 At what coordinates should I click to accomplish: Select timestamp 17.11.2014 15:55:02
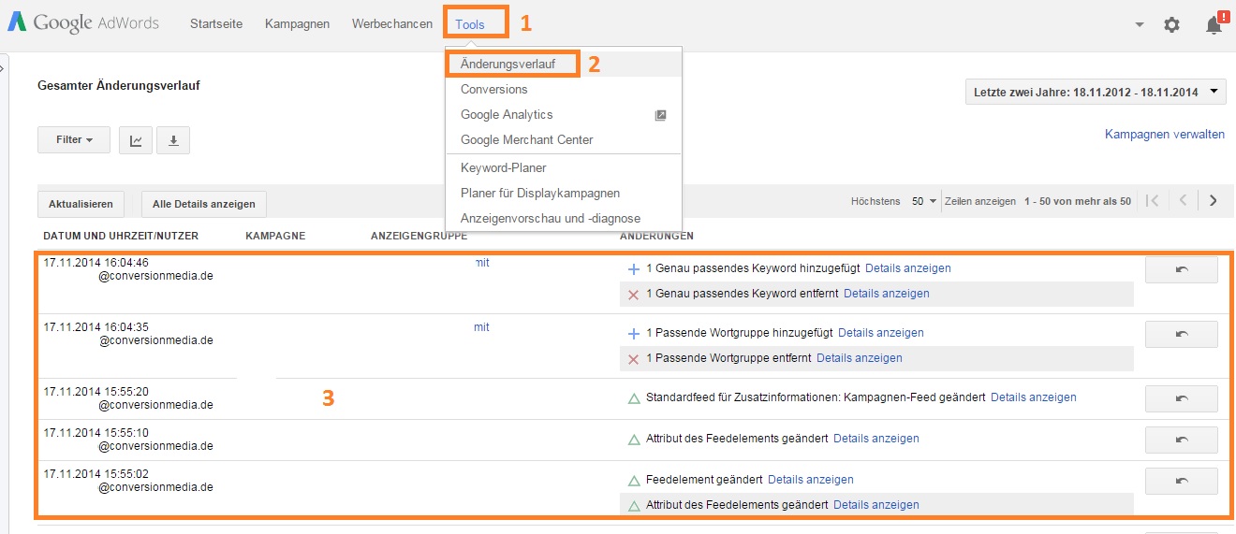click(x=96, y=474)
